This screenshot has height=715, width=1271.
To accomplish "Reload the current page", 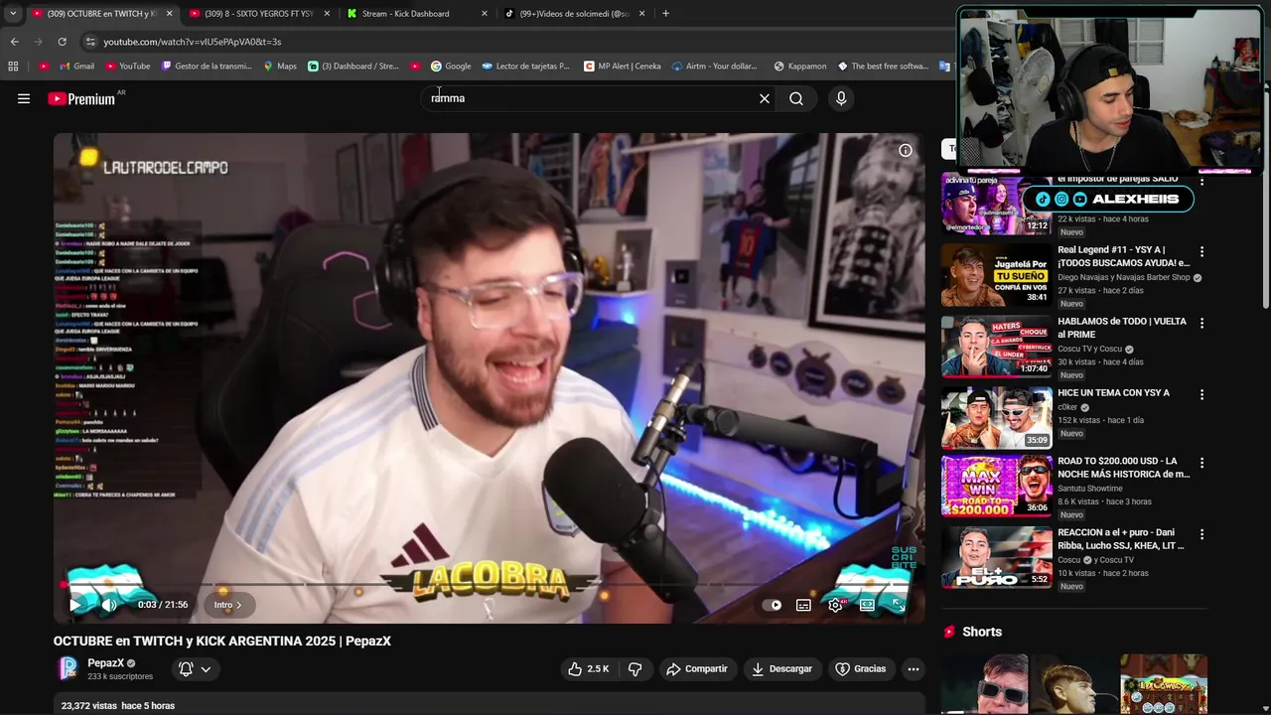I will point(62,42).
